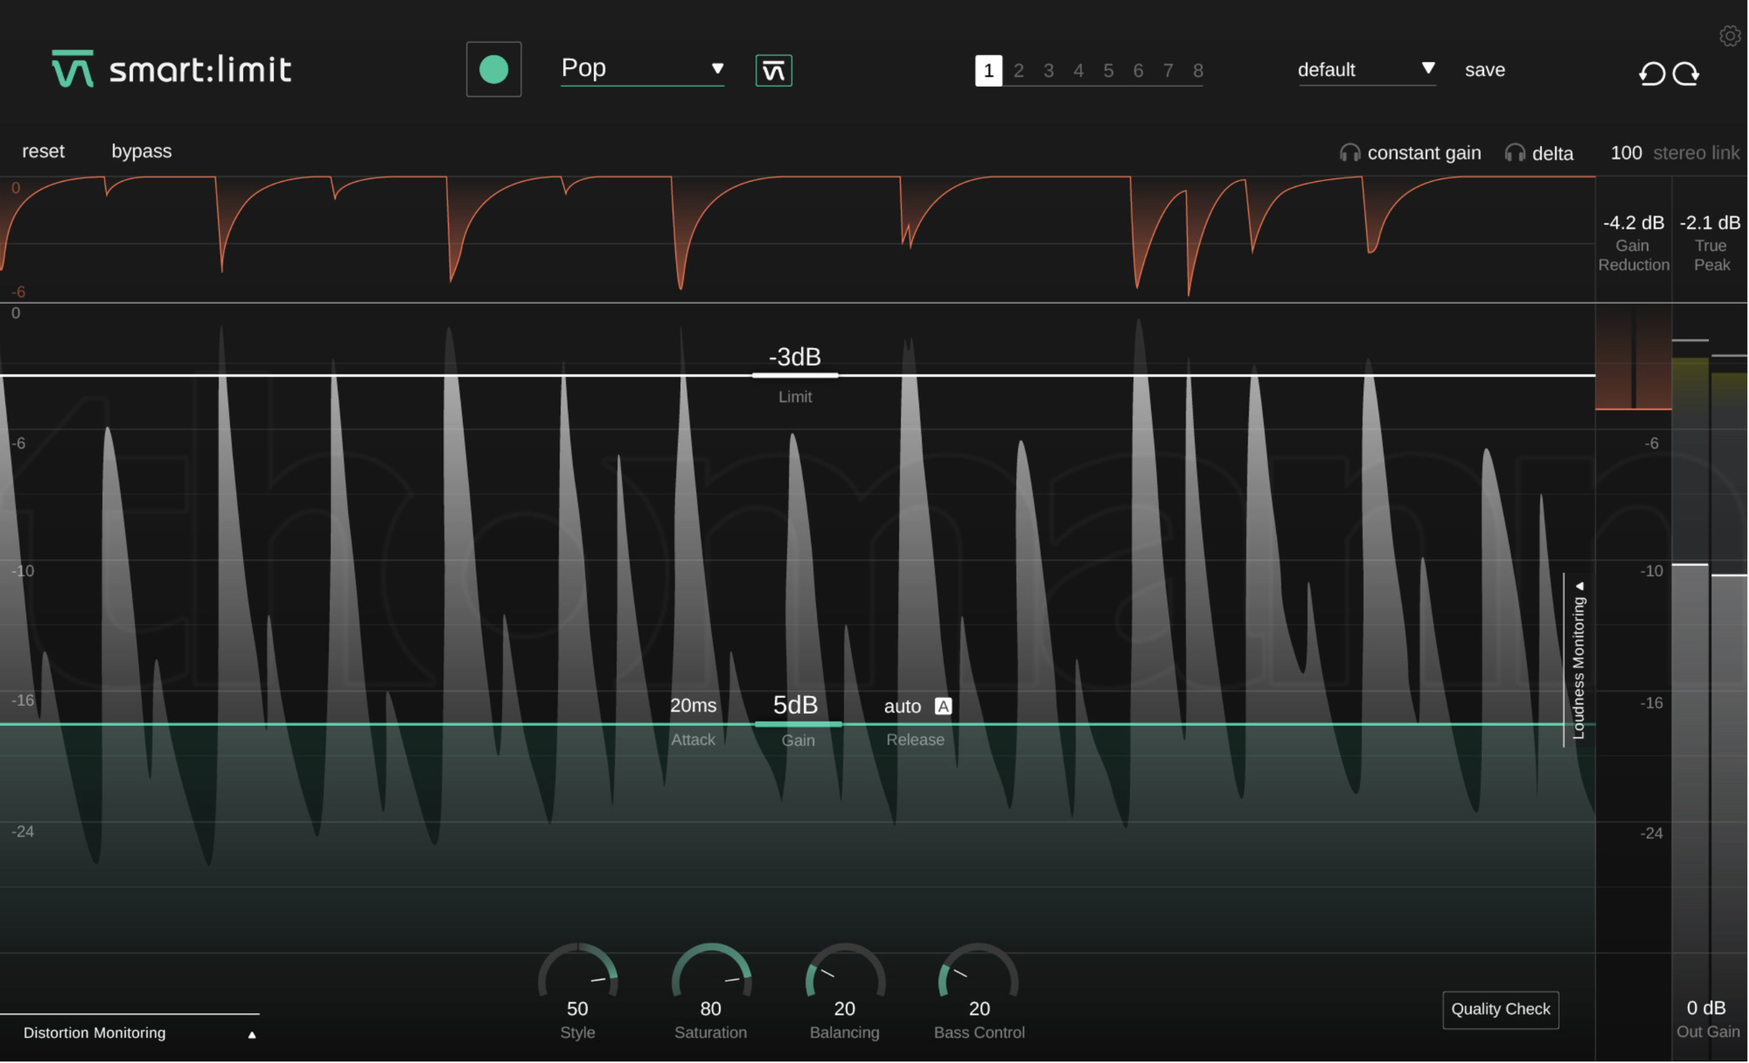
Task: Click the delta headphone icon
Action: pos(1514,153)
